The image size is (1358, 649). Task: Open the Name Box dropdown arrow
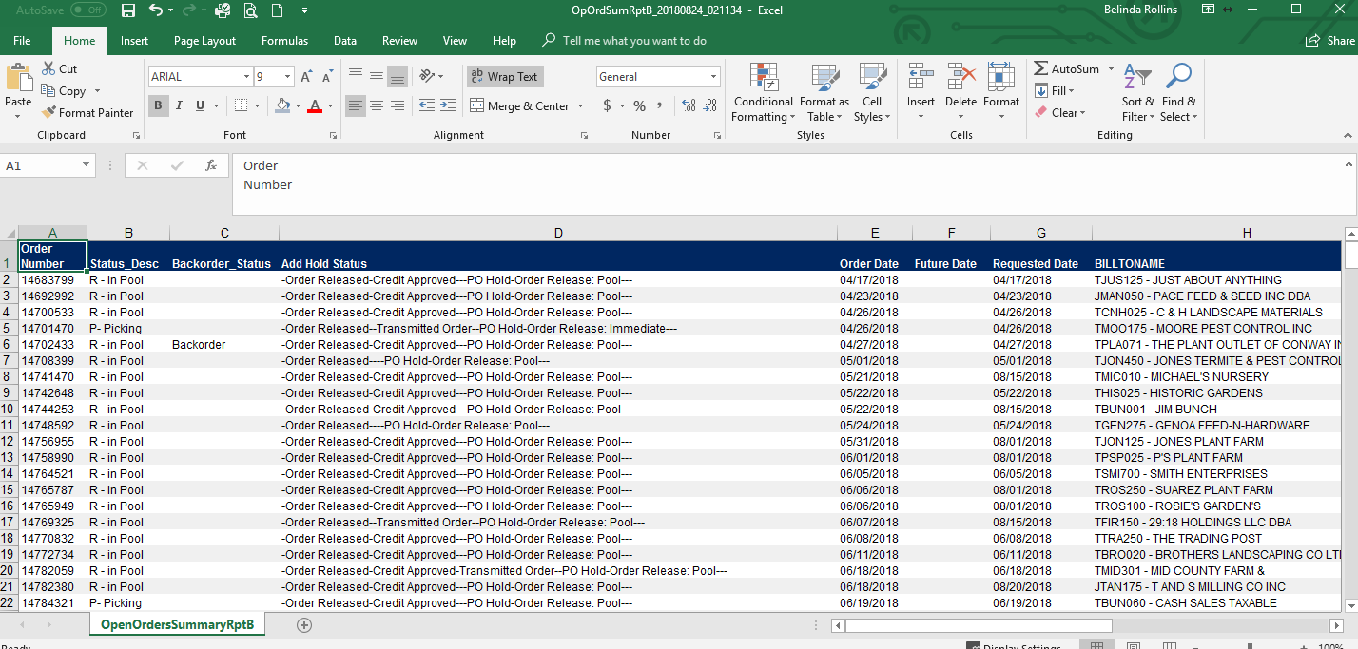point(87,165)
